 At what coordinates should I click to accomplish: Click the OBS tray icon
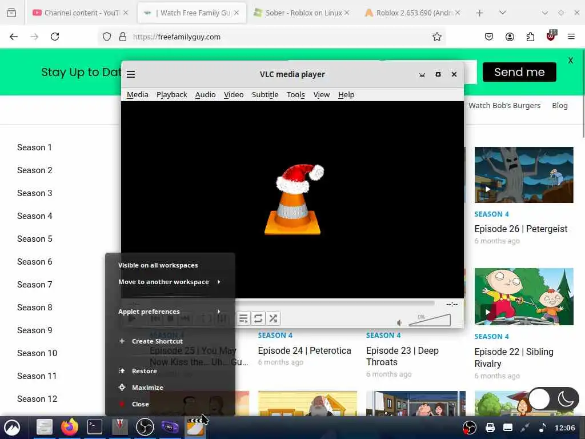point(470,428)
